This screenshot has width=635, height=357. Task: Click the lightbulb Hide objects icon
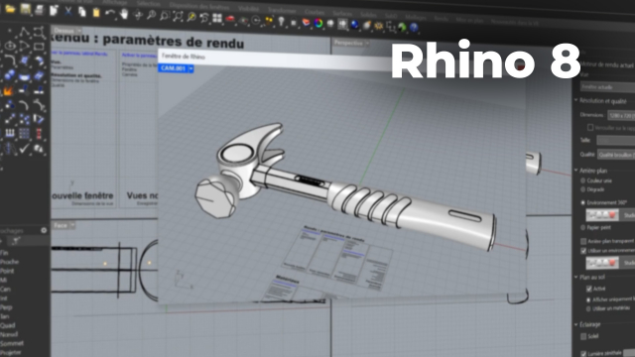(x=281, y=22)
